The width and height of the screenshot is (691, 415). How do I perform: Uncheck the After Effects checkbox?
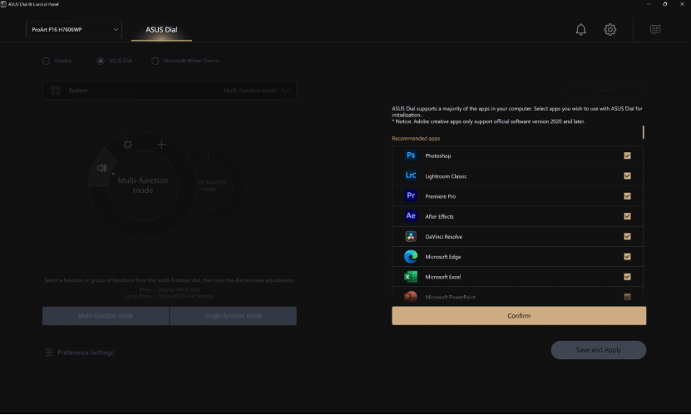(x=627, y=216)
